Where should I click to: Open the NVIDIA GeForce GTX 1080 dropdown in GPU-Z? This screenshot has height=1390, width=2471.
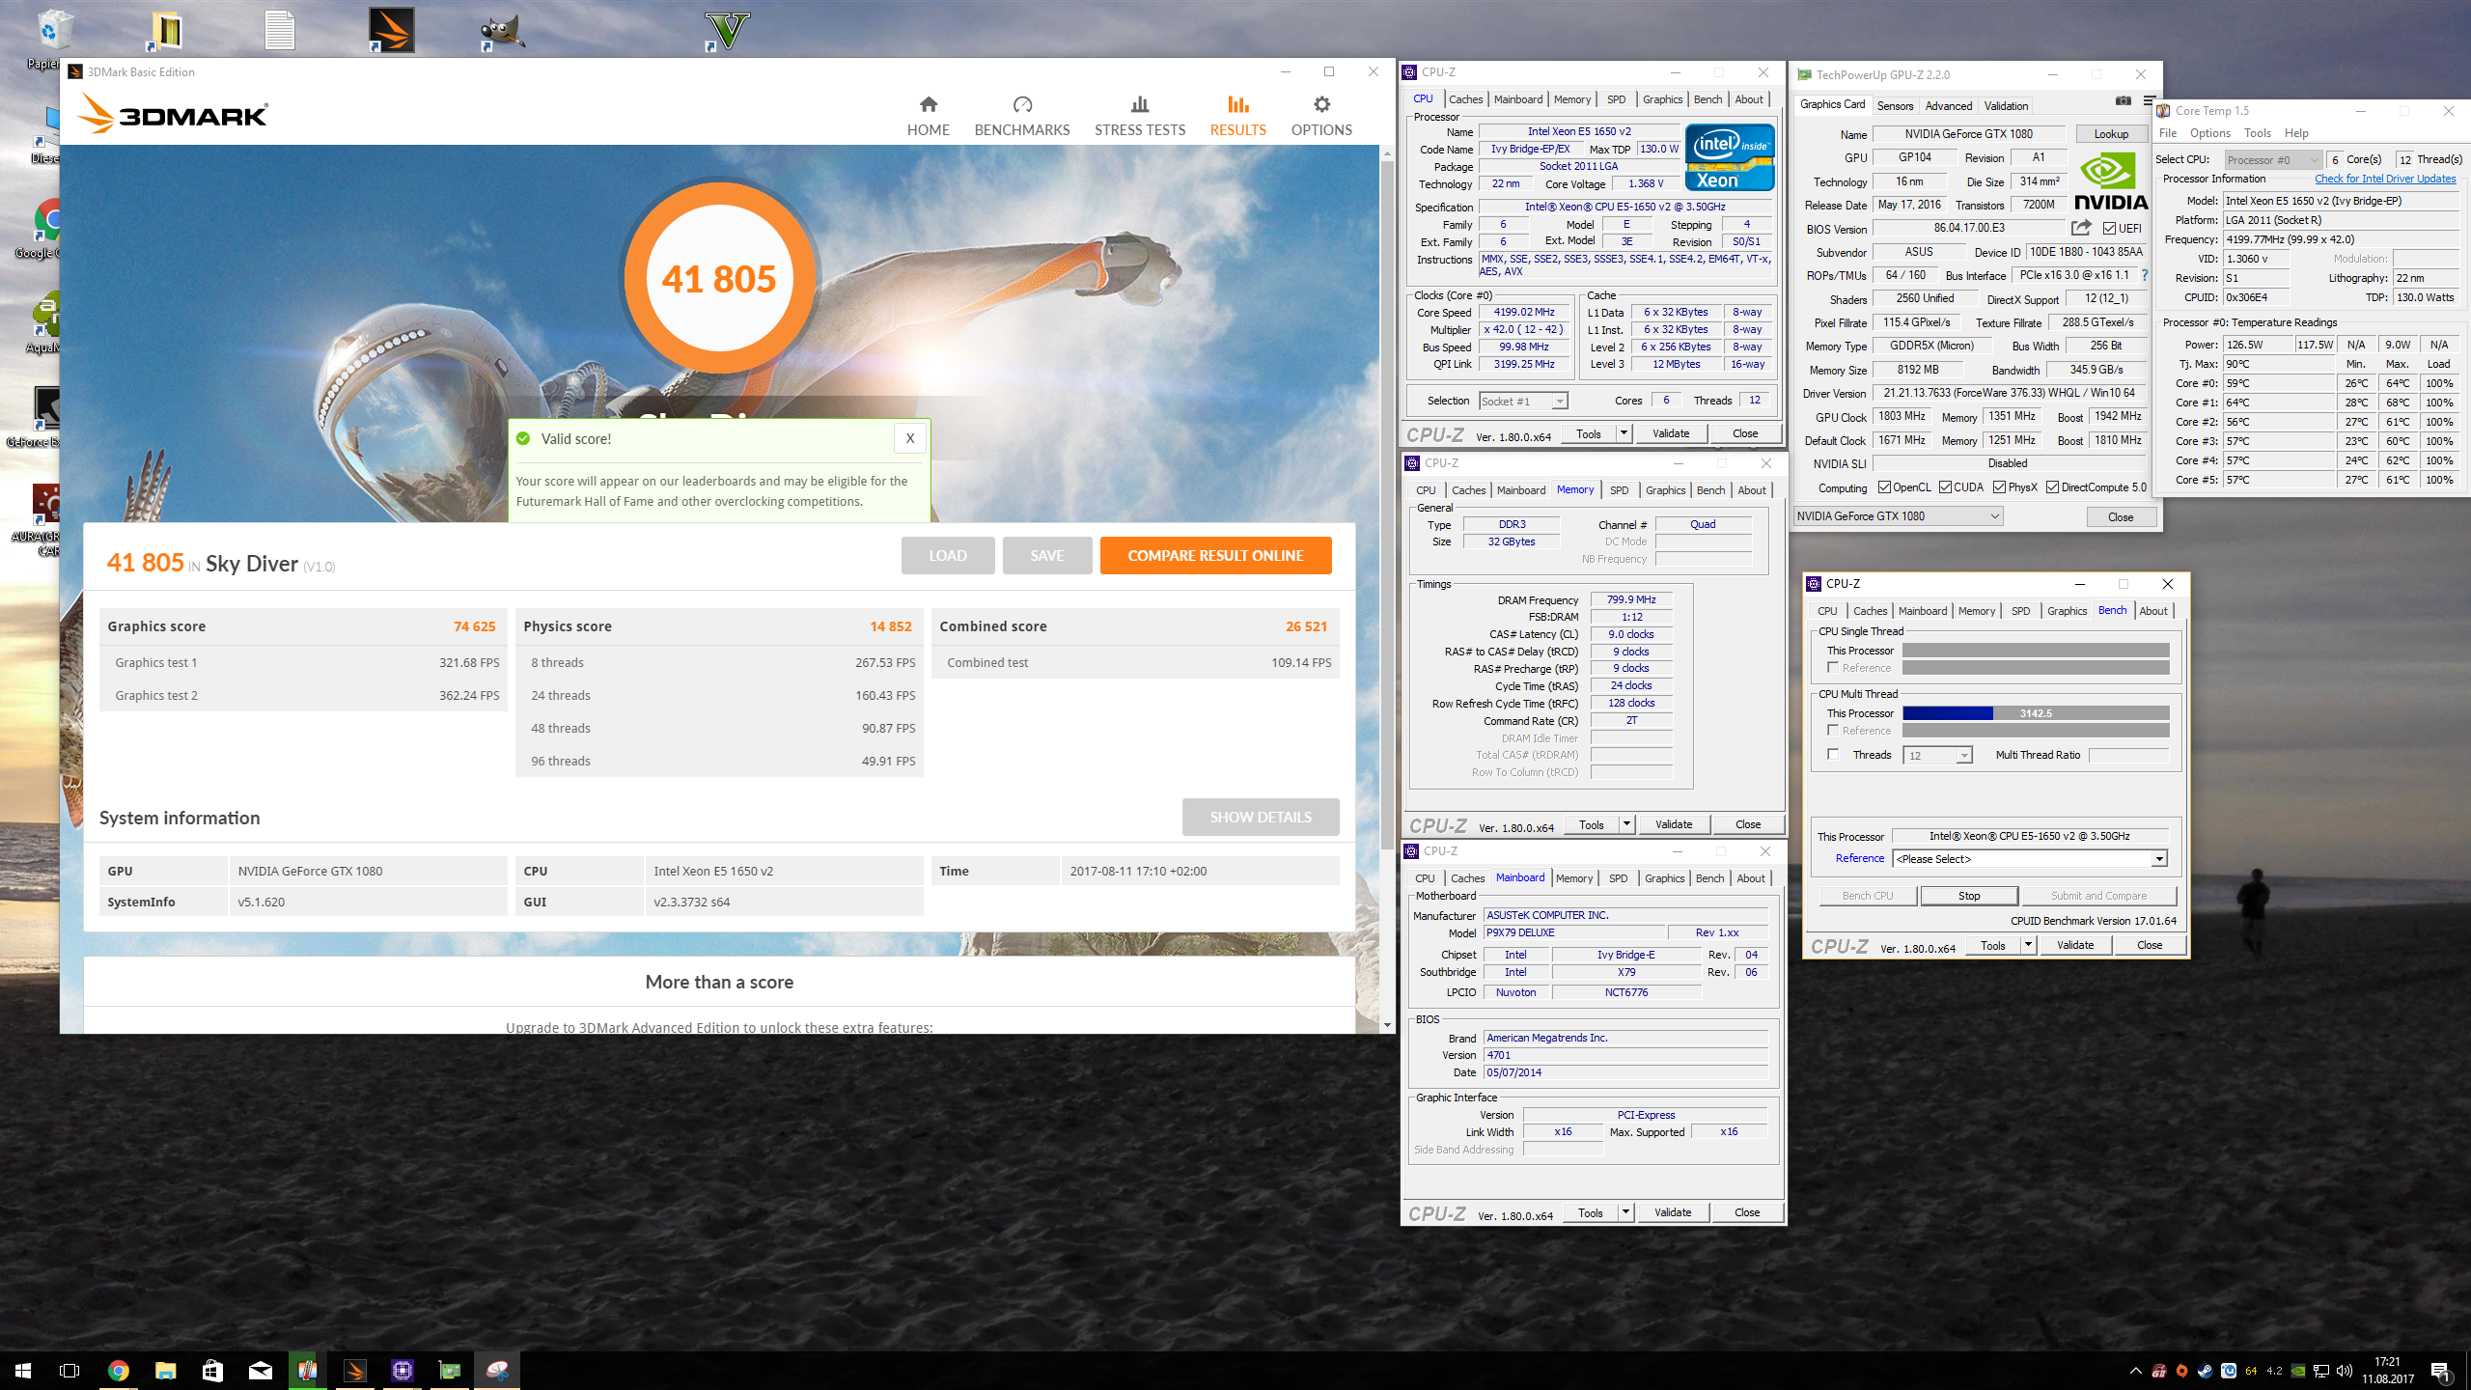click(x=1898, y=516)
